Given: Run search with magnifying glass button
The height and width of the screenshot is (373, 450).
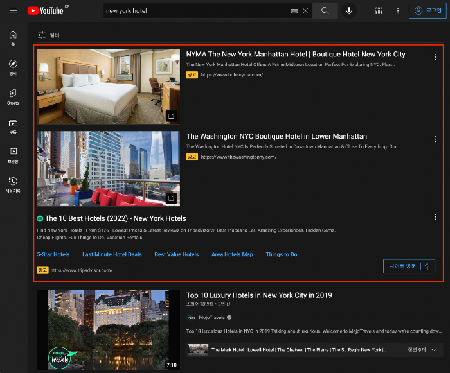Looking at the screenshot, I should [x=325, y=11].
